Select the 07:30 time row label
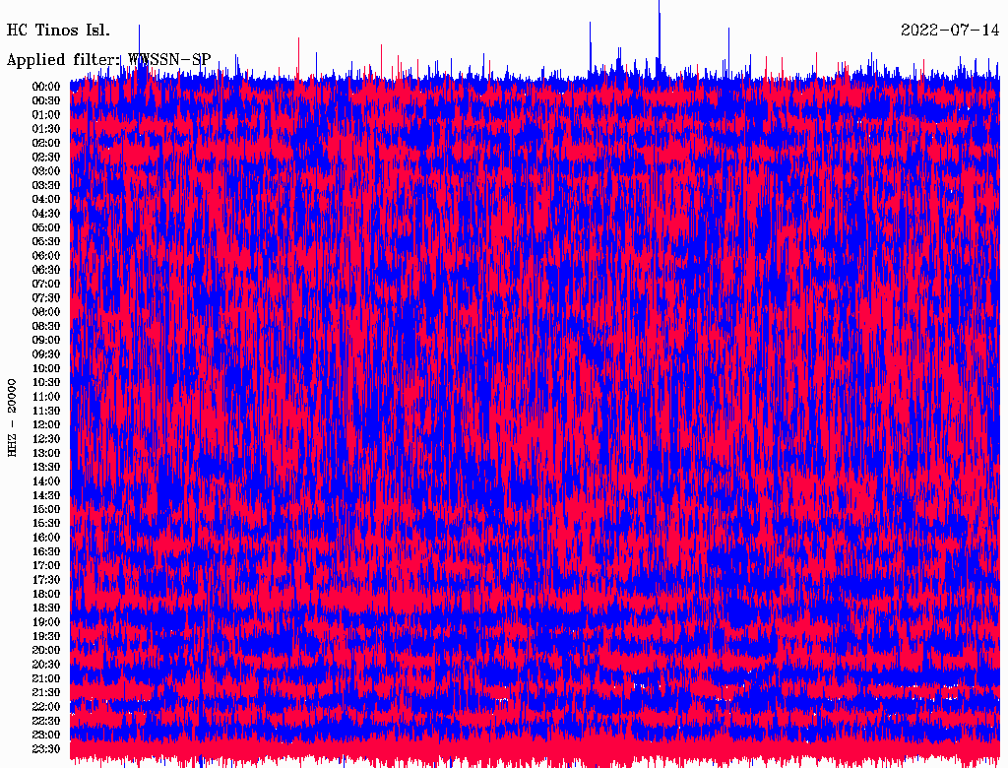 [46, 298]
